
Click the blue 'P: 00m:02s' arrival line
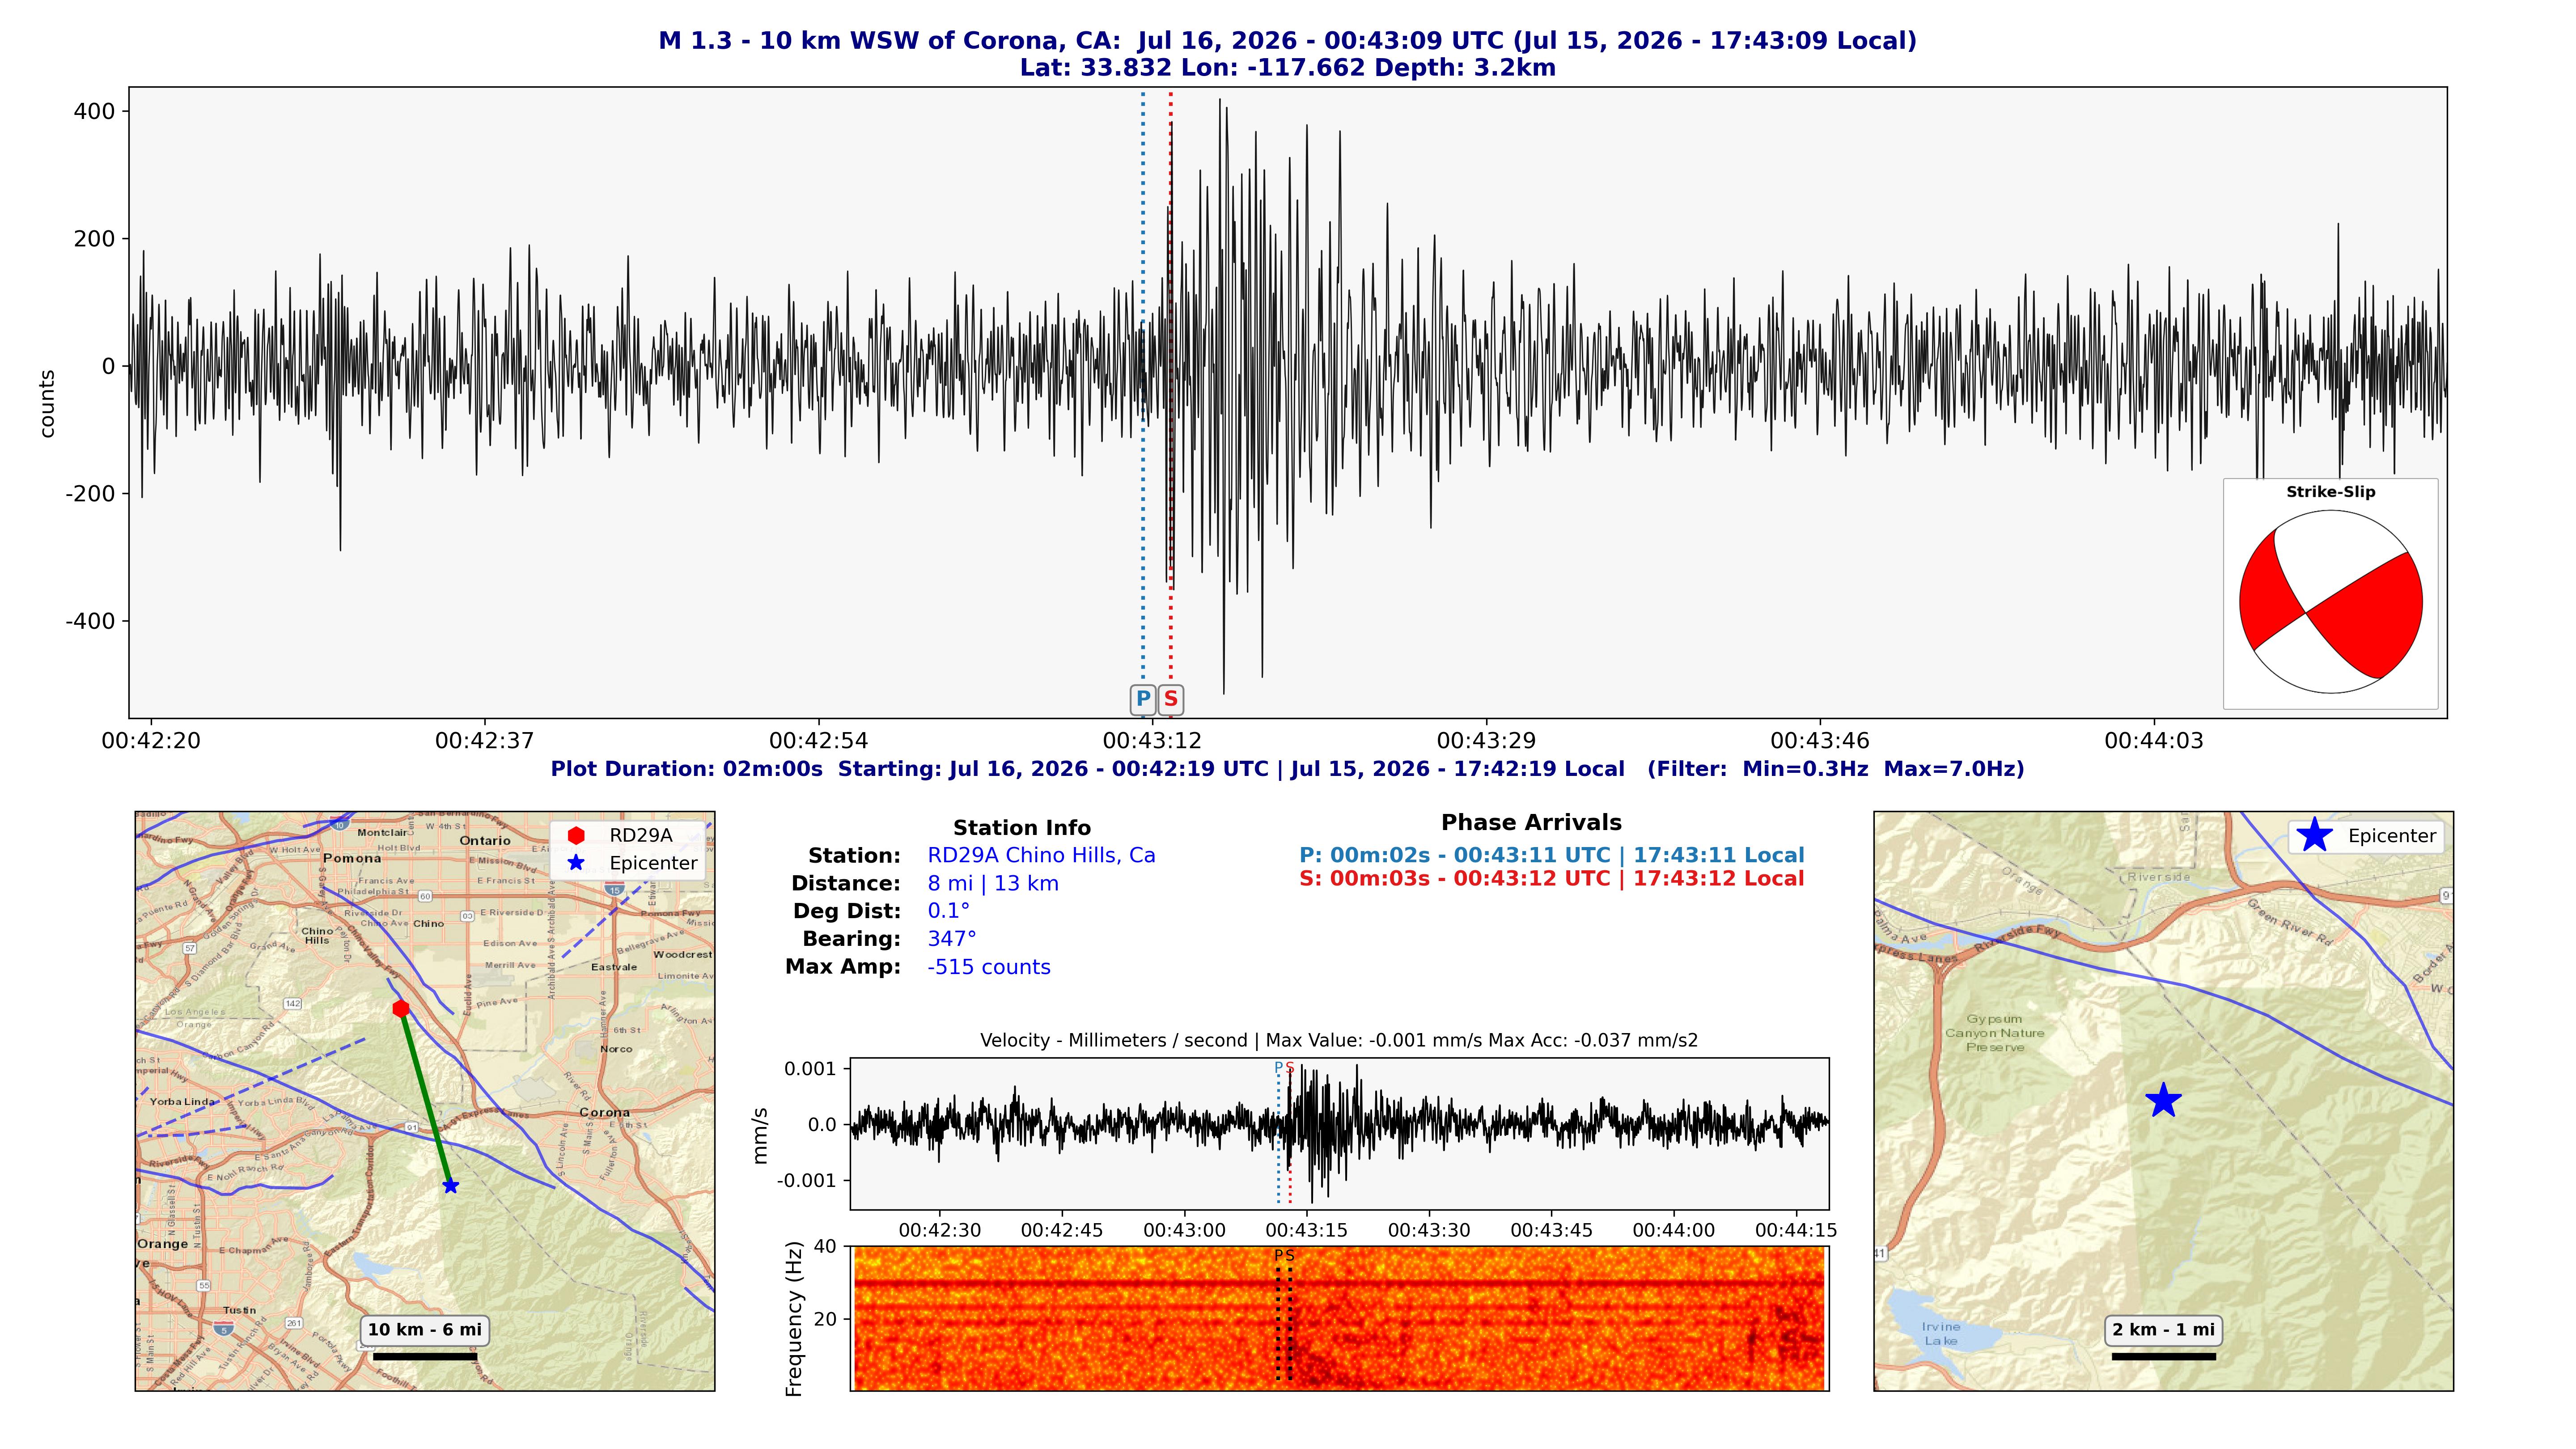(x=1552, y=856)
